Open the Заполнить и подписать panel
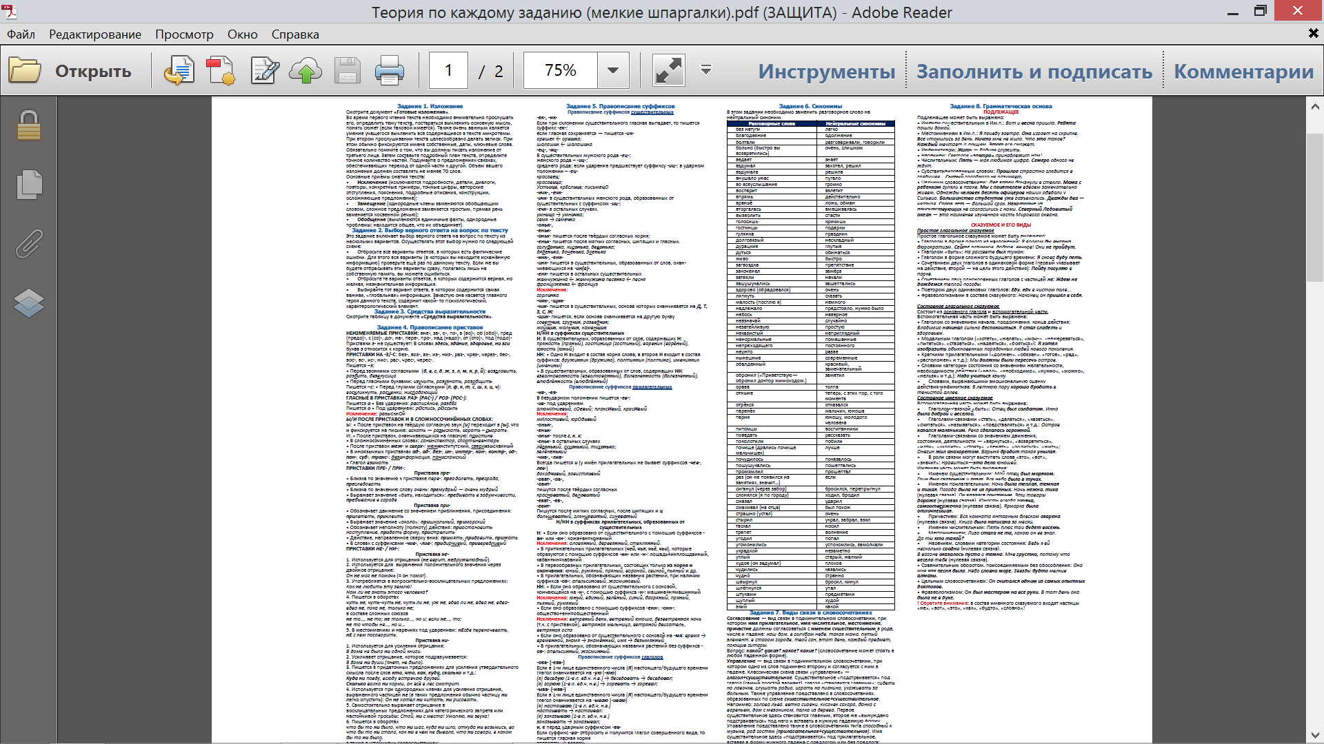 pyautogui.click(x=1034, y=71)
